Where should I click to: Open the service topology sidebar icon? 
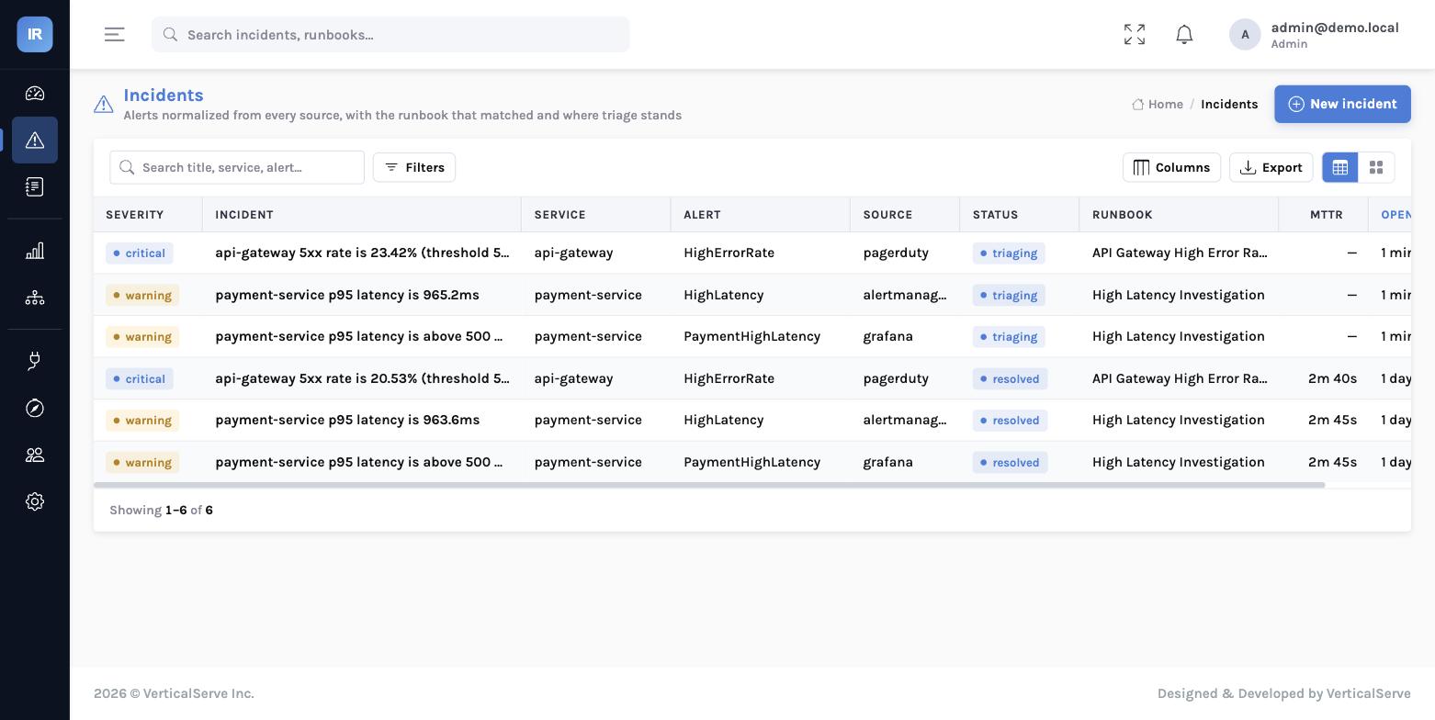[35, 298]
